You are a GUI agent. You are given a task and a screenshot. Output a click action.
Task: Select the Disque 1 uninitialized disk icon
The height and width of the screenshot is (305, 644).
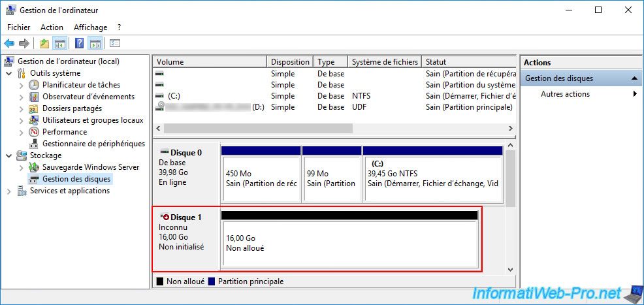click(x=165, y=217)
